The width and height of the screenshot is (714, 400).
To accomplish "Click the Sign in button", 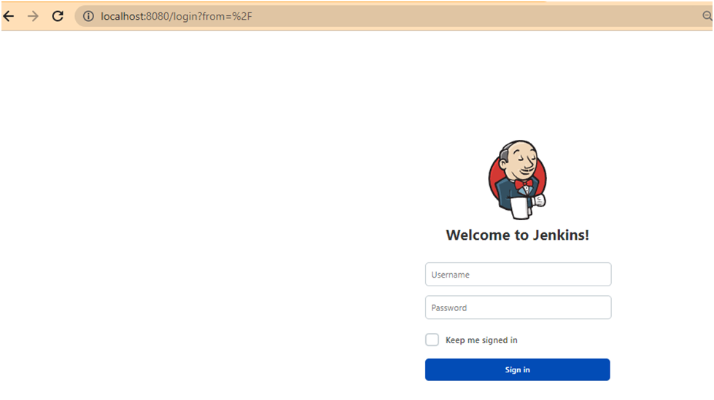I will coord(517,369).
